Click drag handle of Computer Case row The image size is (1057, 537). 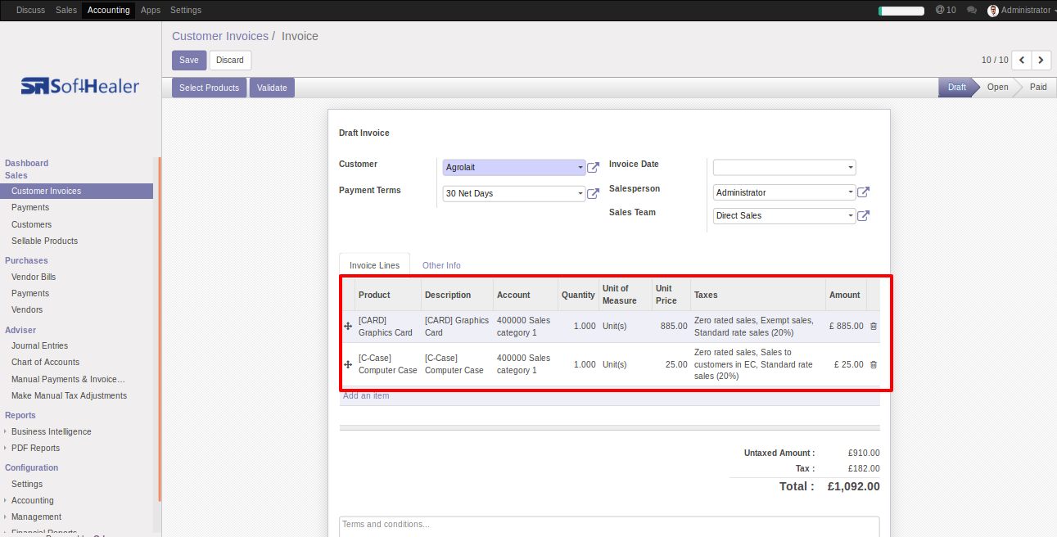[348, 364]
